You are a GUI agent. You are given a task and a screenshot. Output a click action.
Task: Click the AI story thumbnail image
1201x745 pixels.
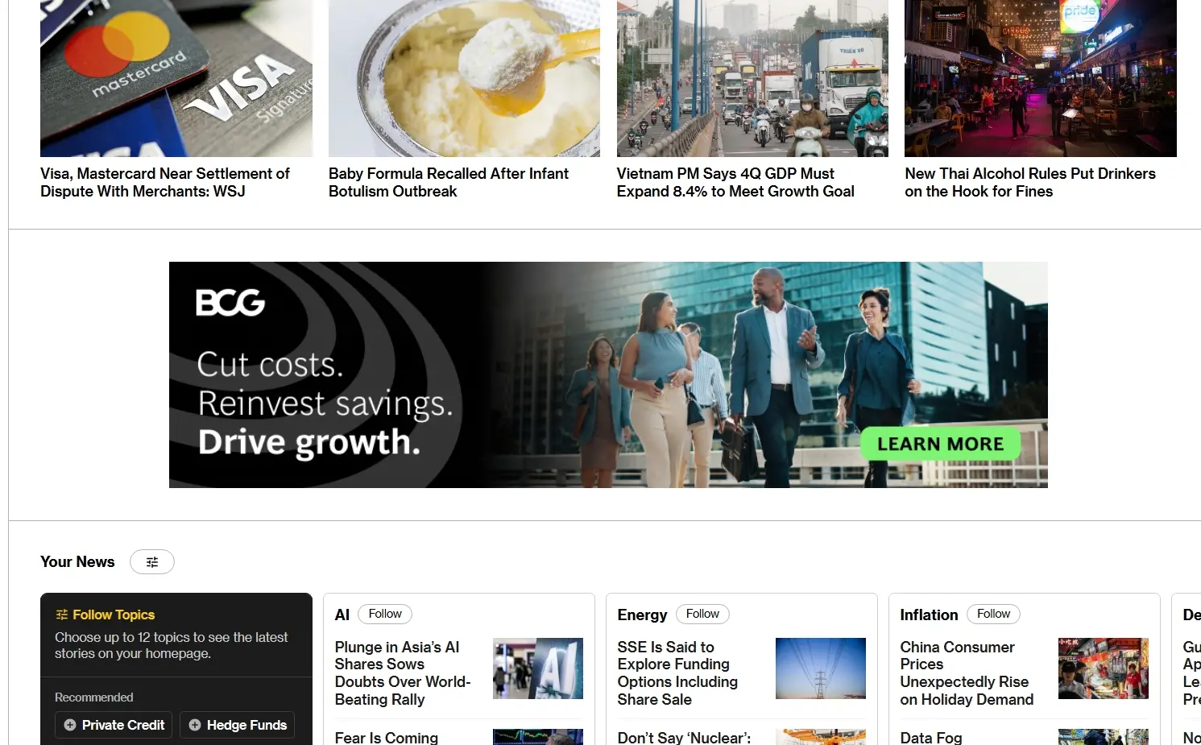pos(537,668)
